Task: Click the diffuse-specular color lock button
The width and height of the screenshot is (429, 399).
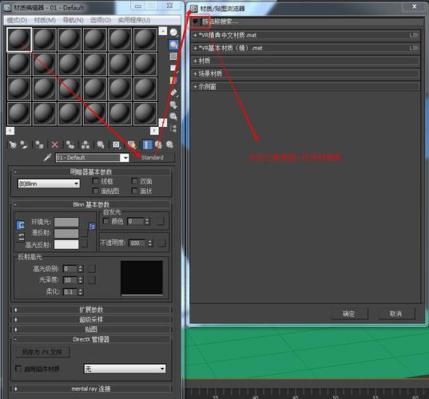Action: pyautogui.click(x=21, y=238)
